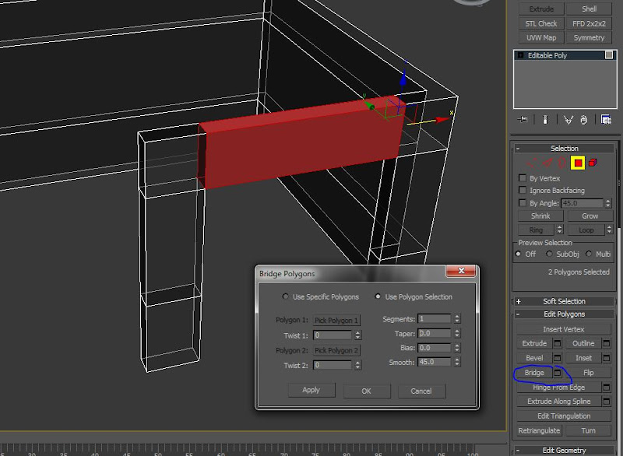This screenshot has height=456, width=623.
Task: Collapse the Edit Geometry rollout
Action: pyautogui.click(x=518, y=450)
